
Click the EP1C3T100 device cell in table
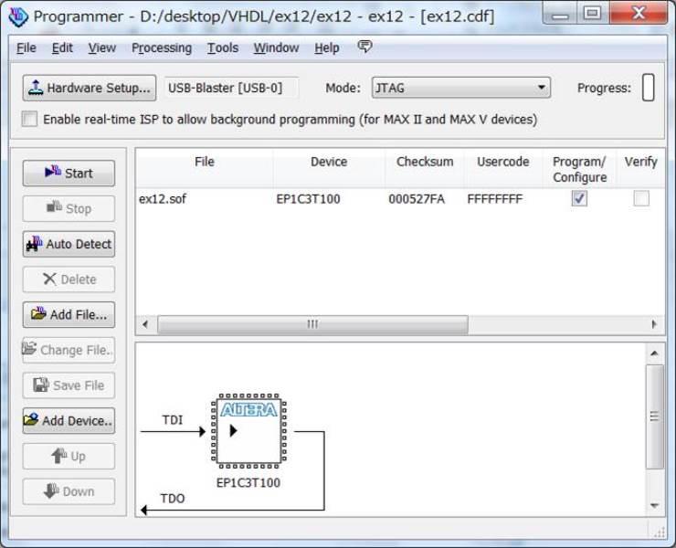308,199
